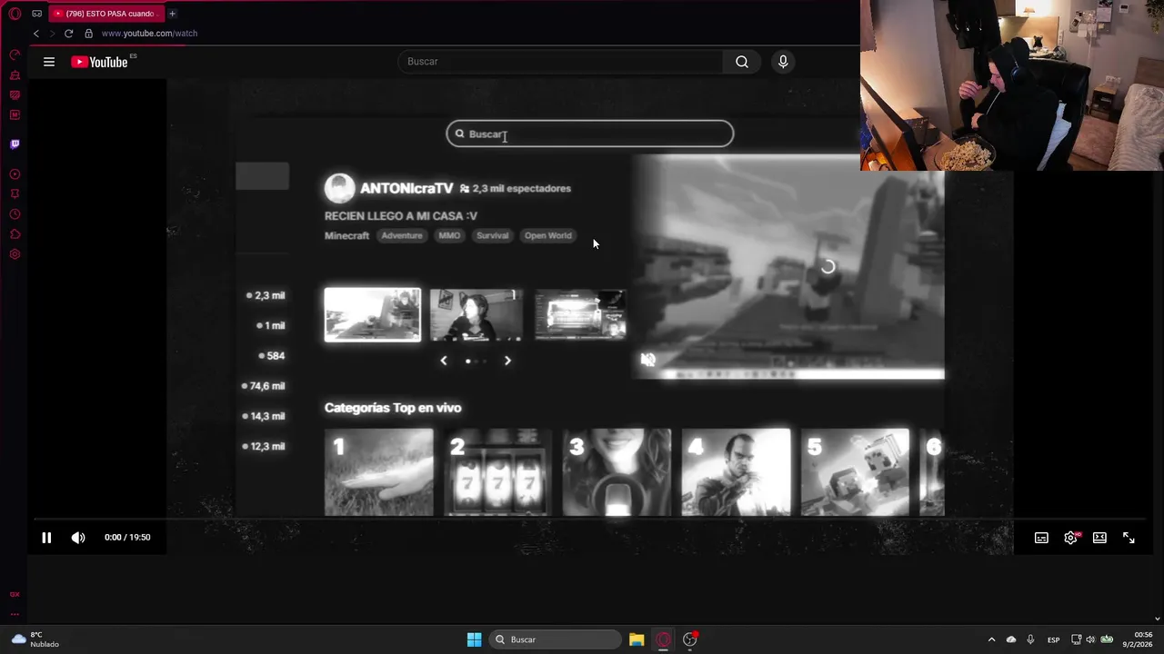
Task: Click the ANTONIcraTV channel name
Action: point(406,188)
